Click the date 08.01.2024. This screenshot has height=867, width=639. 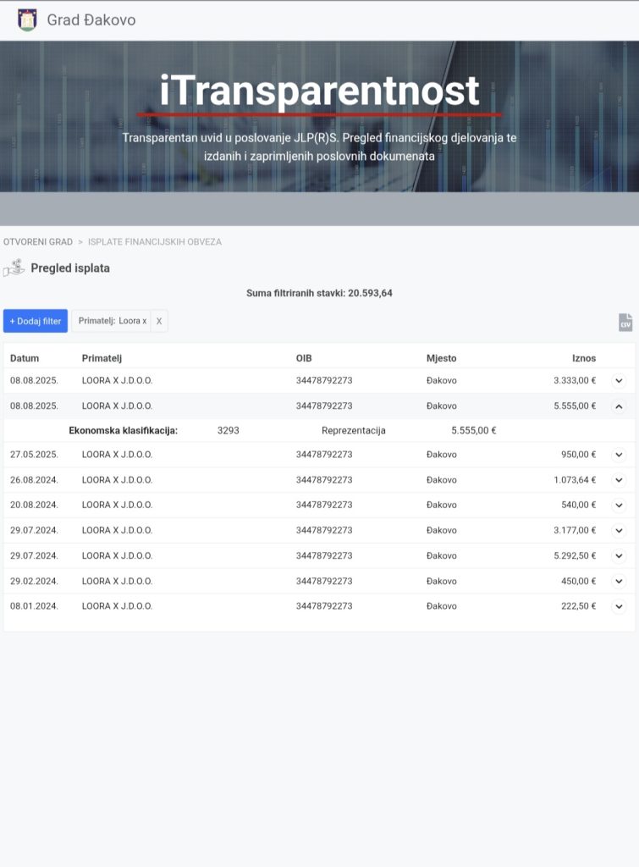pyautogui.click(x=34, y=606)
